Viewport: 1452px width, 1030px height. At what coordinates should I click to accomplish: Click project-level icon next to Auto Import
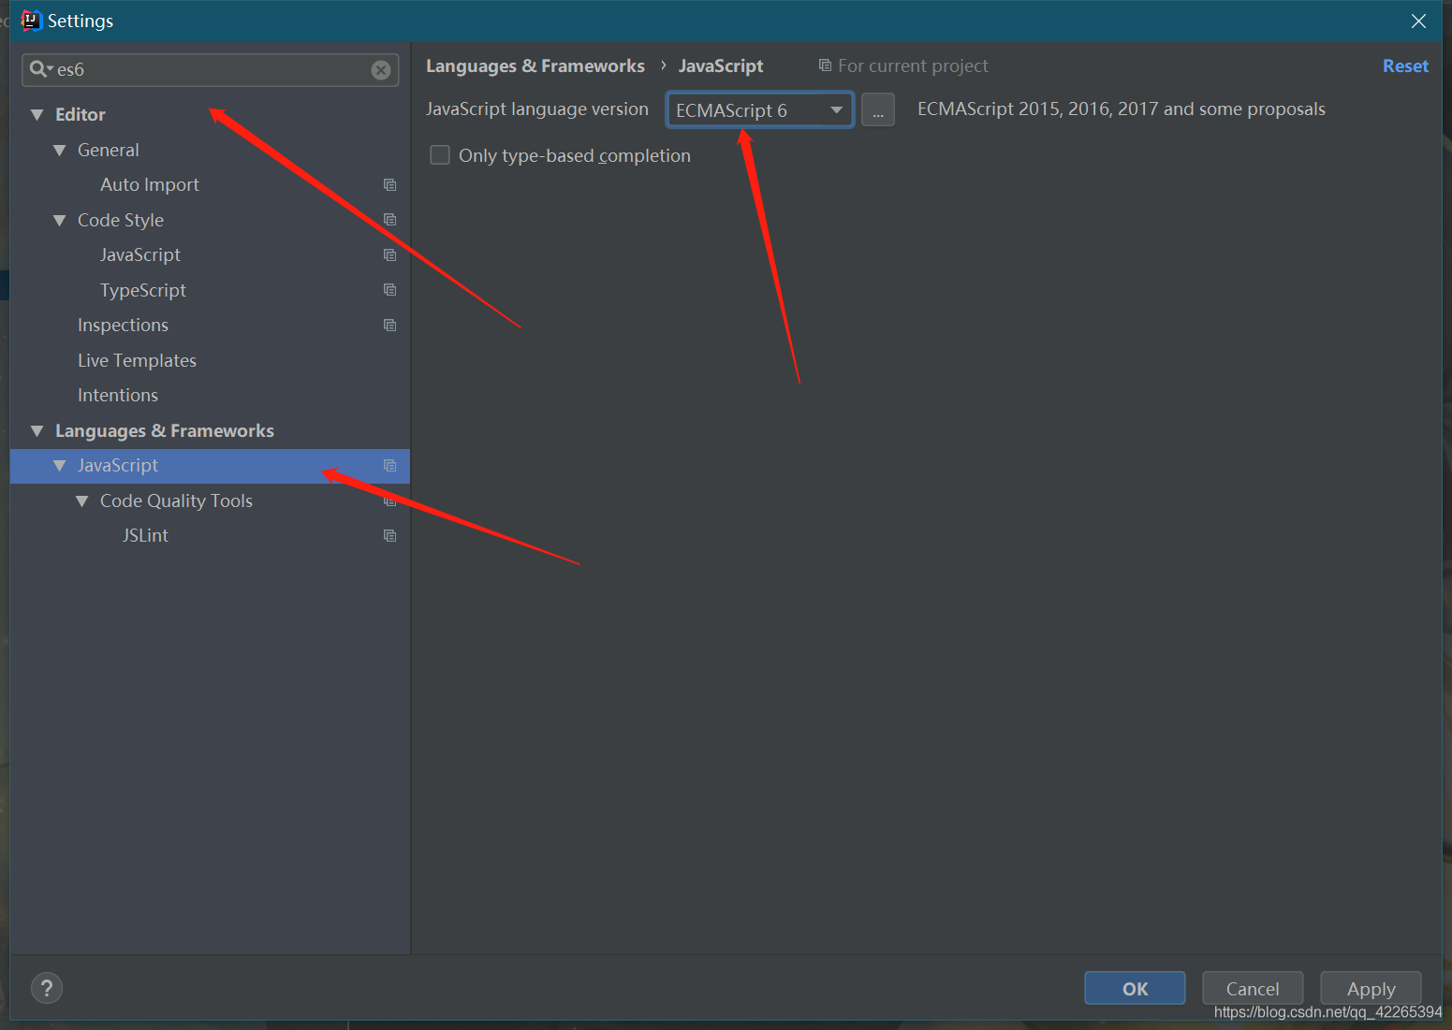click(x=390, y=185)
